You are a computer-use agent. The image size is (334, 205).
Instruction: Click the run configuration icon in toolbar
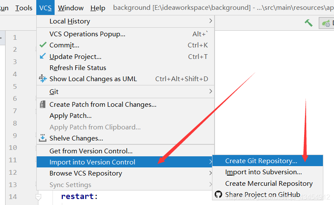point(326,23)
